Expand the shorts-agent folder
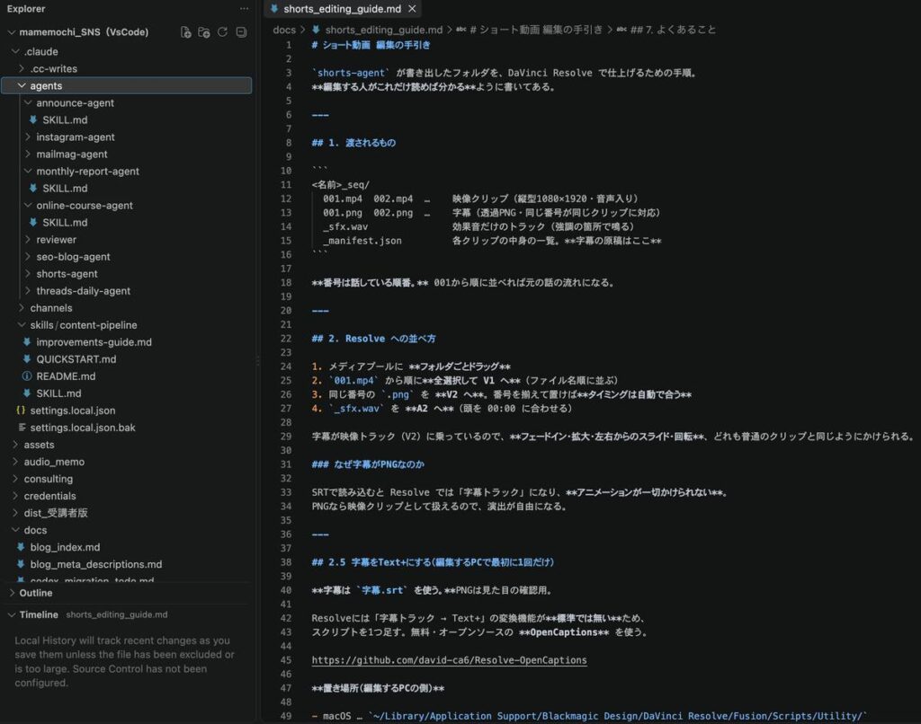Screen dimensions: 921x724 (x=28, y=274)
